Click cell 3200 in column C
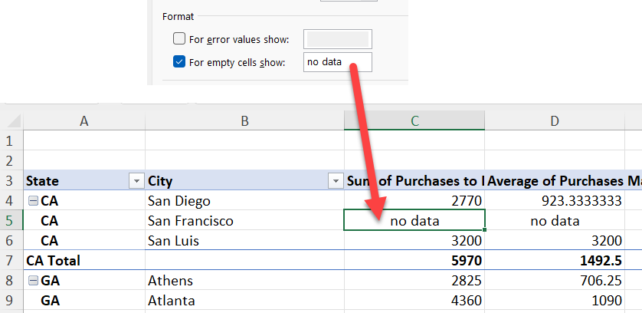Screen dimensions: 642x313 tap(414, 240)
